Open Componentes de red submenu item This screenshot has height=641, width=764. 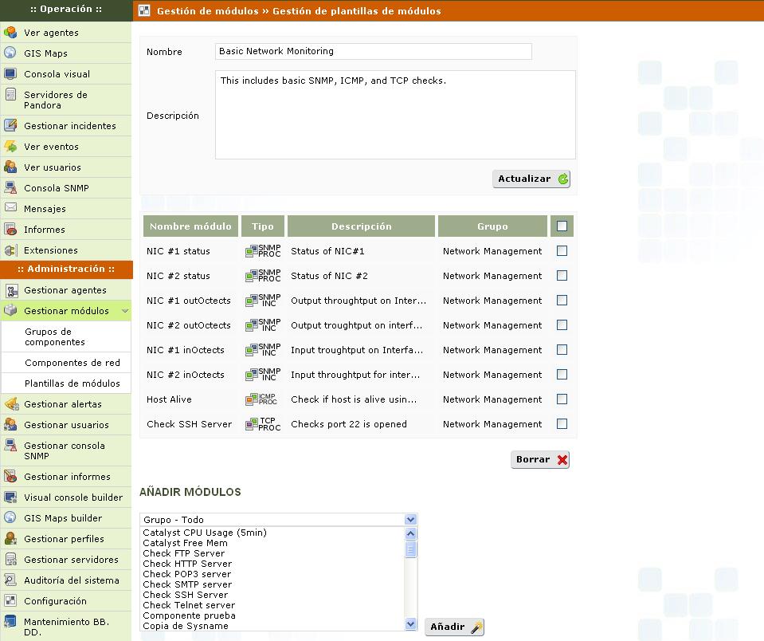point(72,363)
